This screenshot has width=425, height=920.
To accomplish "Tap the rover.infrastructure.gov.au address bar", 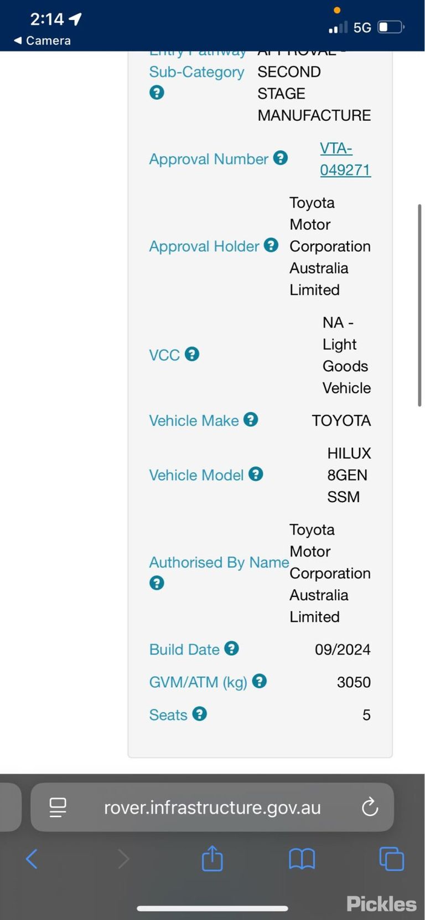I will click(212, 807).
